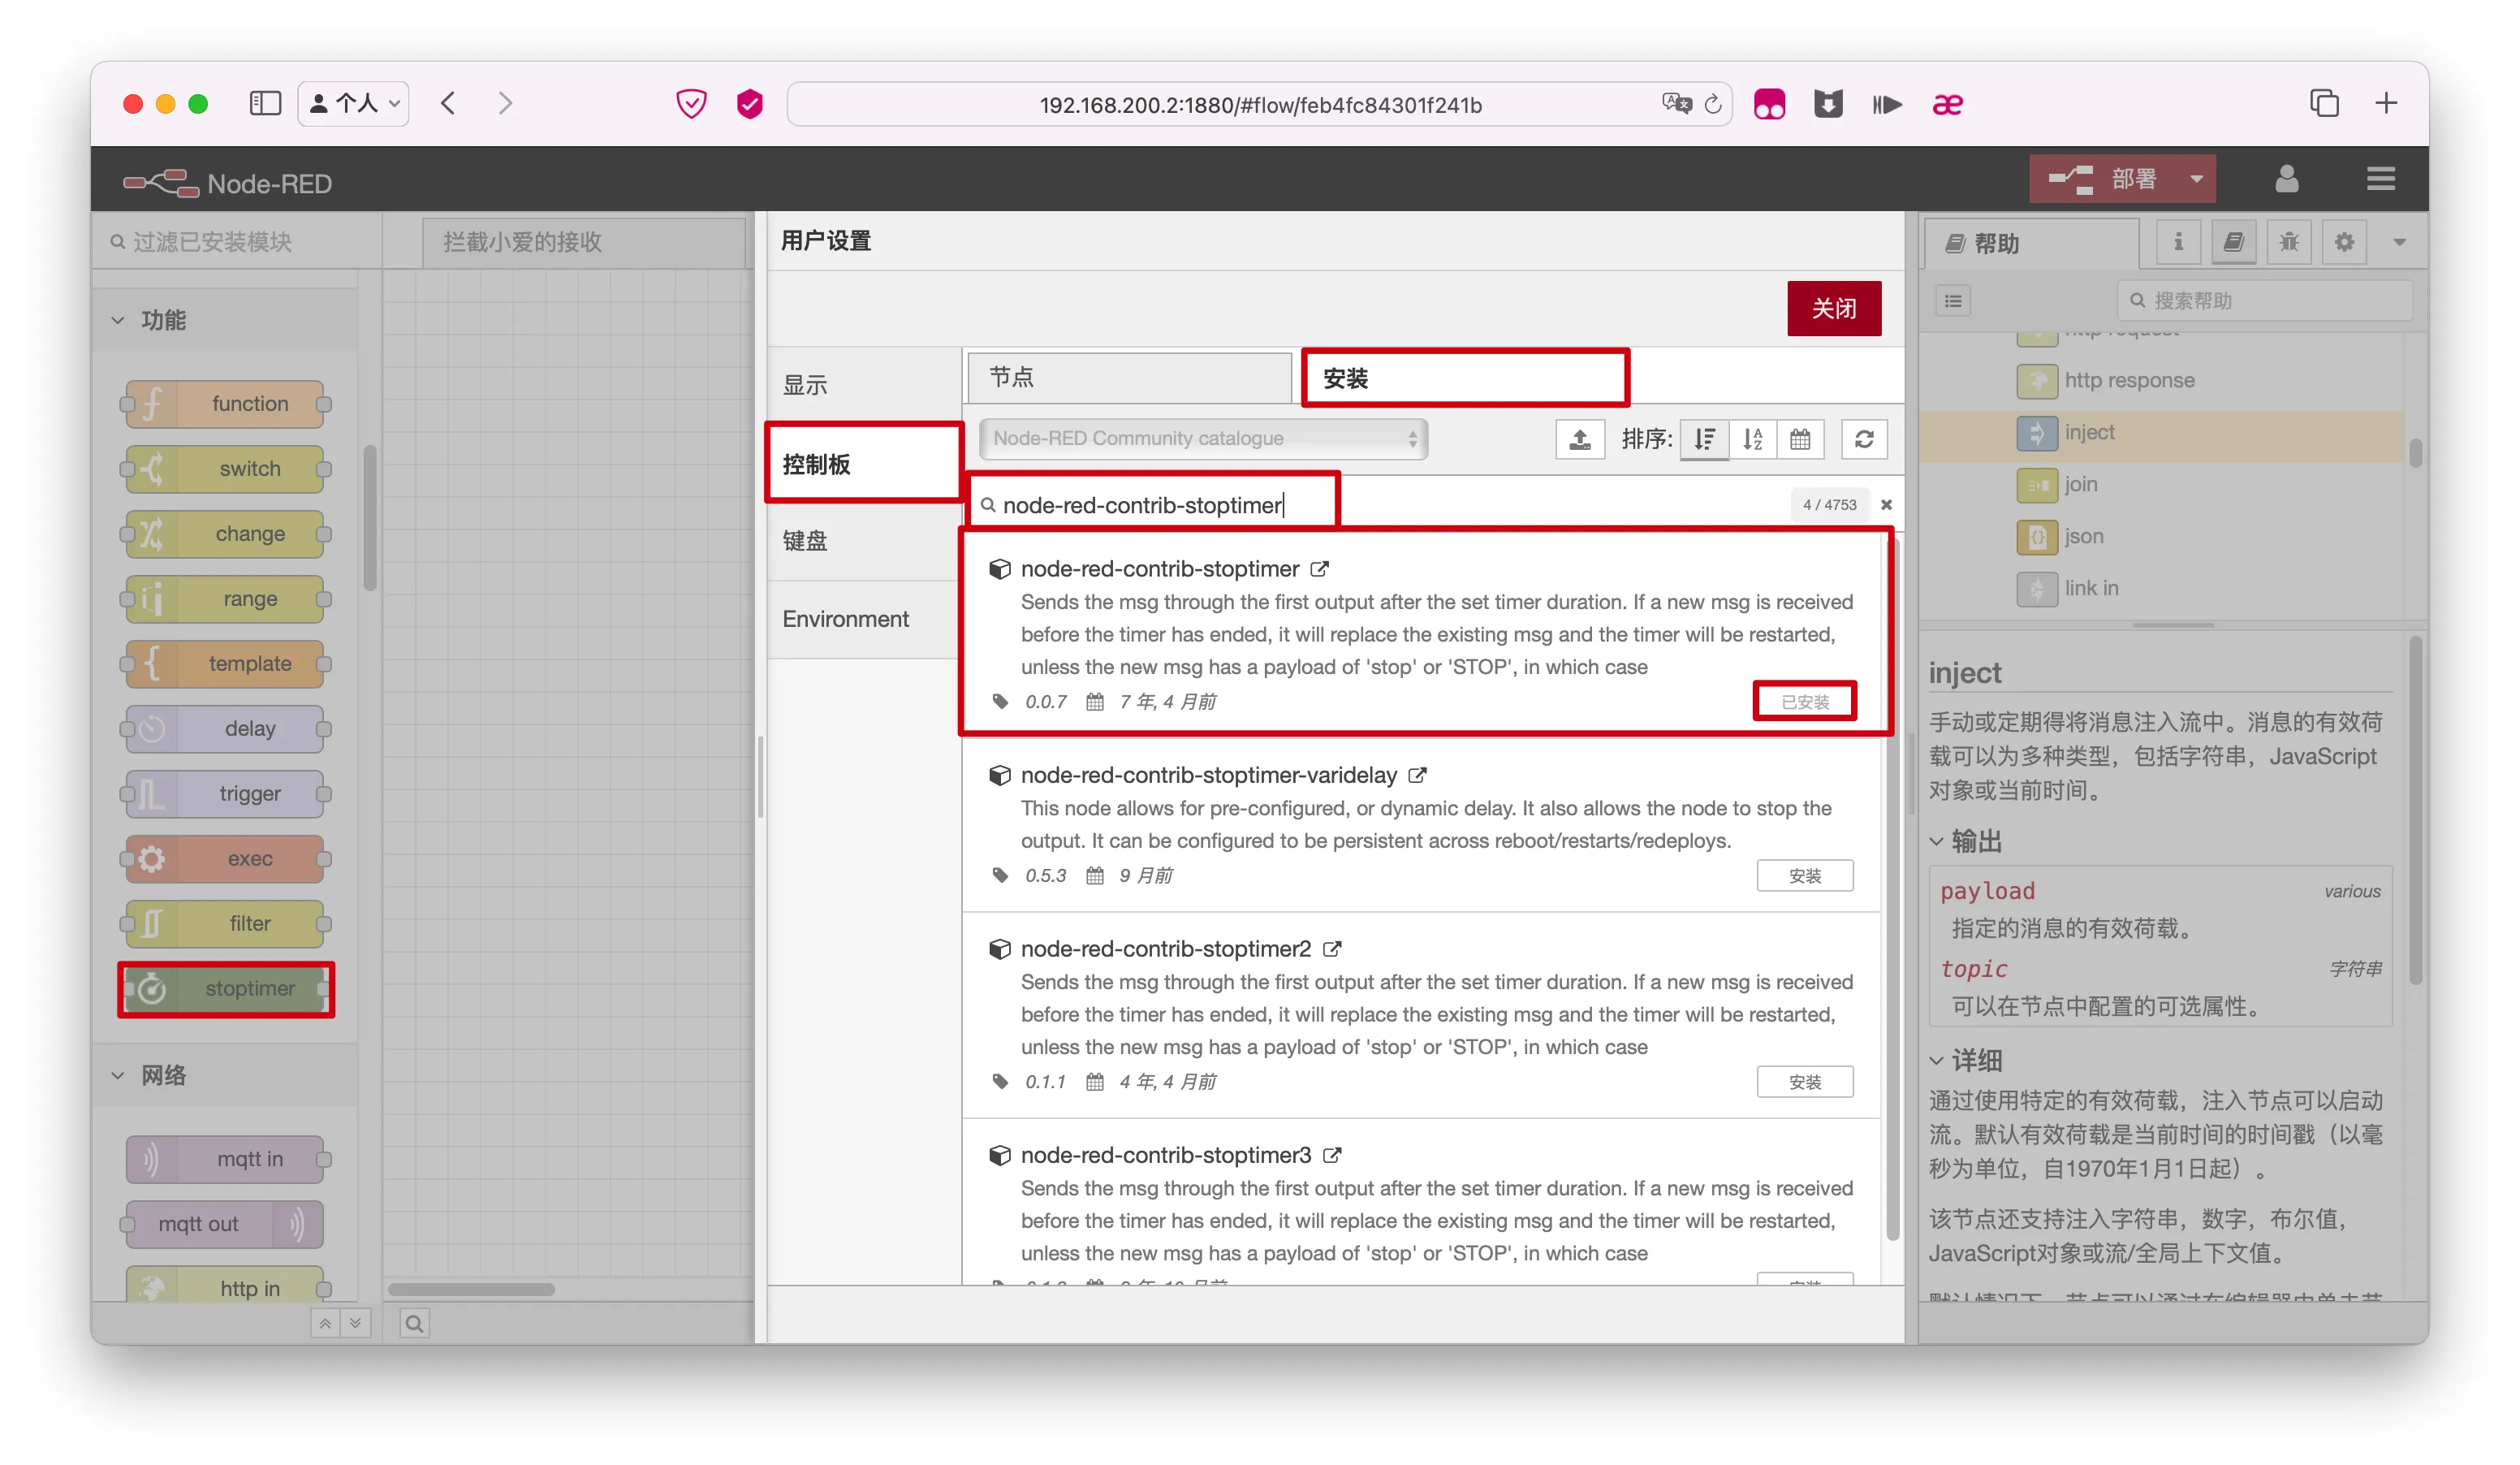The image size is (2520, 1465).
Task: Sort modules by relevance
Action: [1704, 439]
